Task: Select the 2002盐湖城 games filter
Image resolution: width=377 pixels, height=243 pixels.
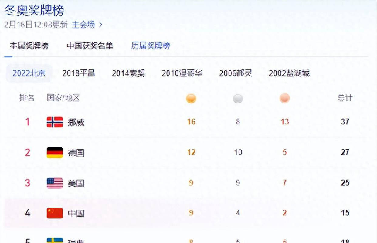Action: pyautogui.click(x=289, y=73)
